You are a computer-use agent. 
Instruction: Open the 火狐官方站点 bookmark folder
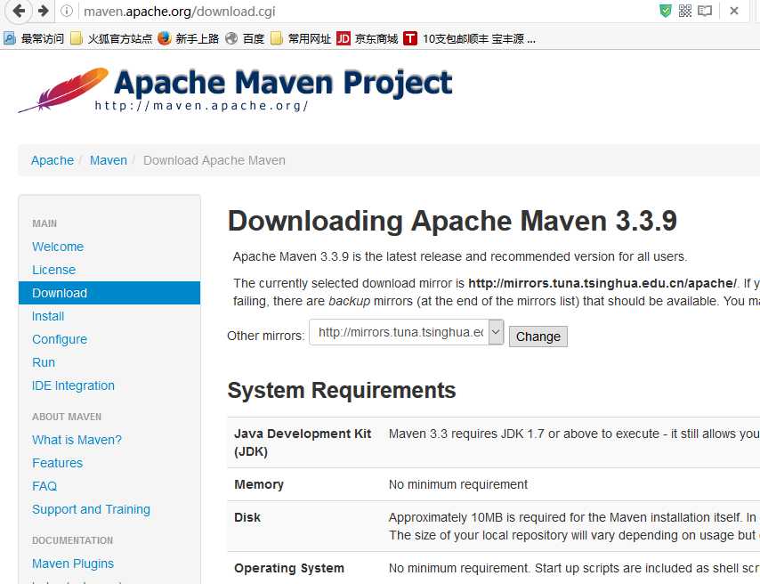(111, 38)
